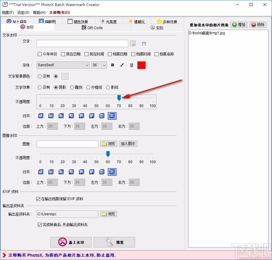This screenshot has width=272, height=260.
Task: Open the 帮助(H) menu
Action: pos(39,13)
